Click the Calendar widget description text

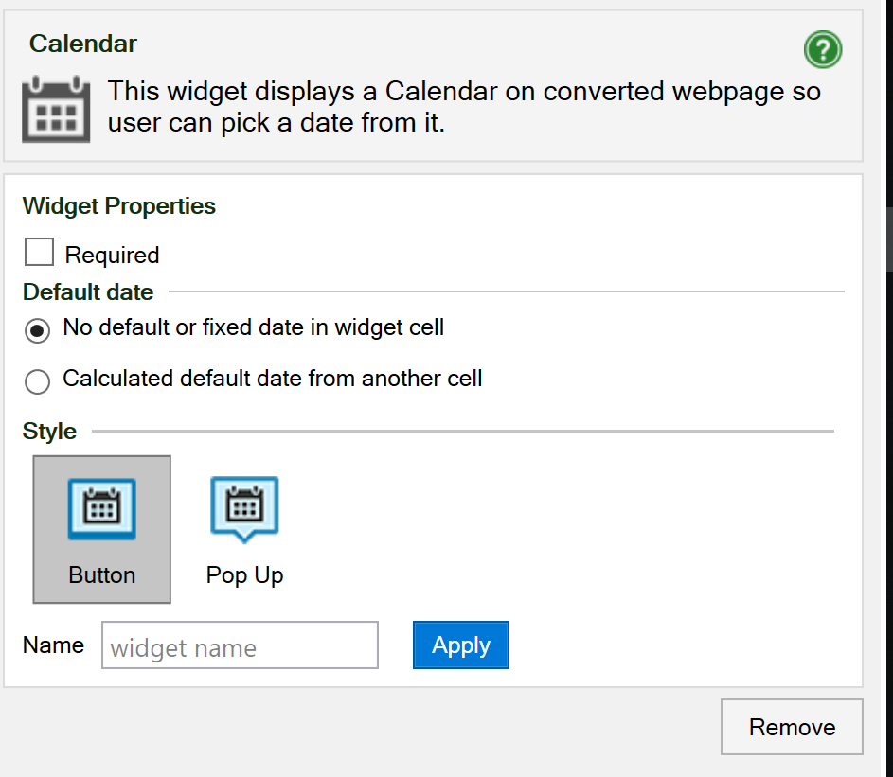(464, 107)
